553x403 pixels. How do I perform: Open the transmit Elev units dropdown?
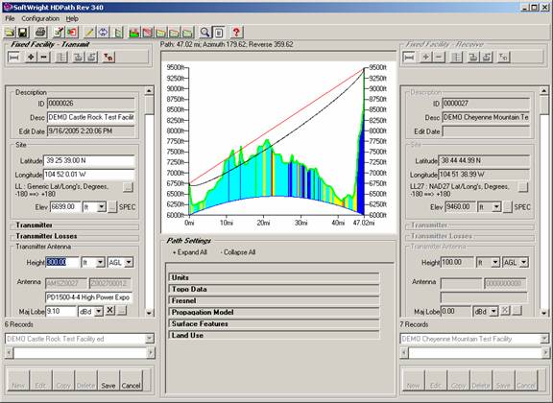pos(101,207)
